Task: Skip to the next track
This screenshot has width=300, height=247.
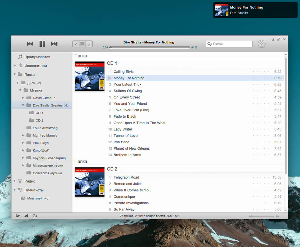Action: click(x=54, y=44)
